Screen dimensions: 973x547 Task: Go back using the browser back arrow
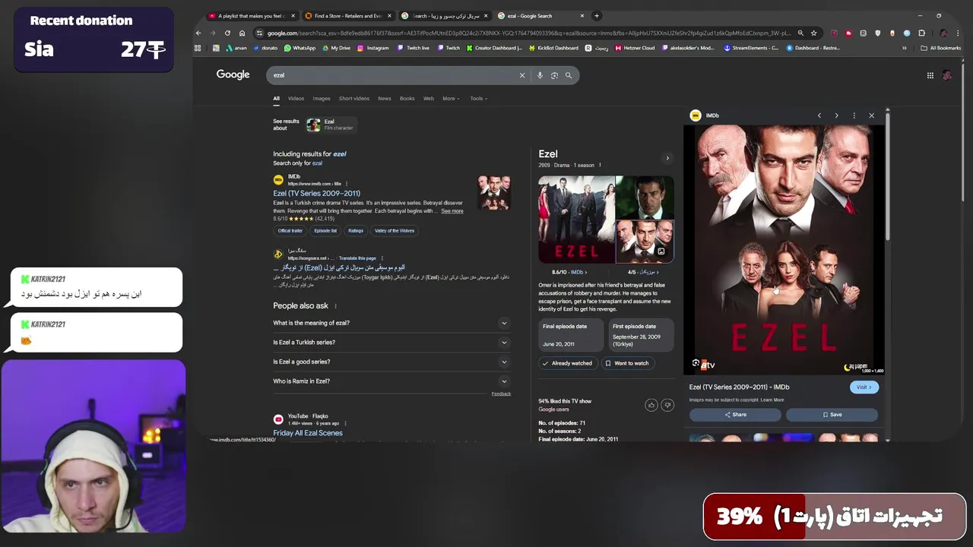click(198, 33)
